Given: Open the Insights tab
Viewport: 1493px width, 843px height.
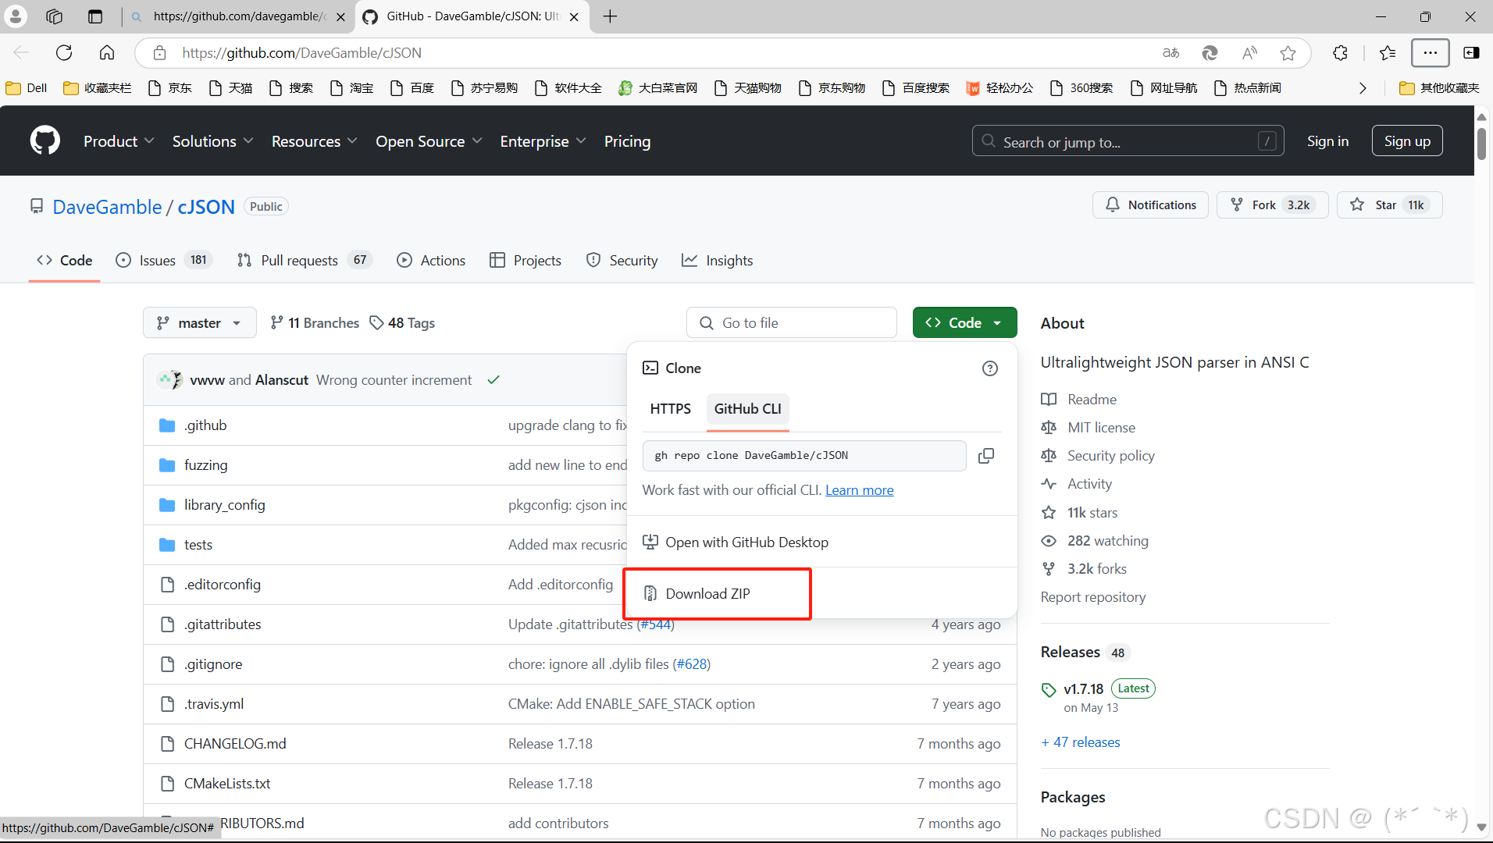Looking at the screenshot, I should (x=717, y=261).
